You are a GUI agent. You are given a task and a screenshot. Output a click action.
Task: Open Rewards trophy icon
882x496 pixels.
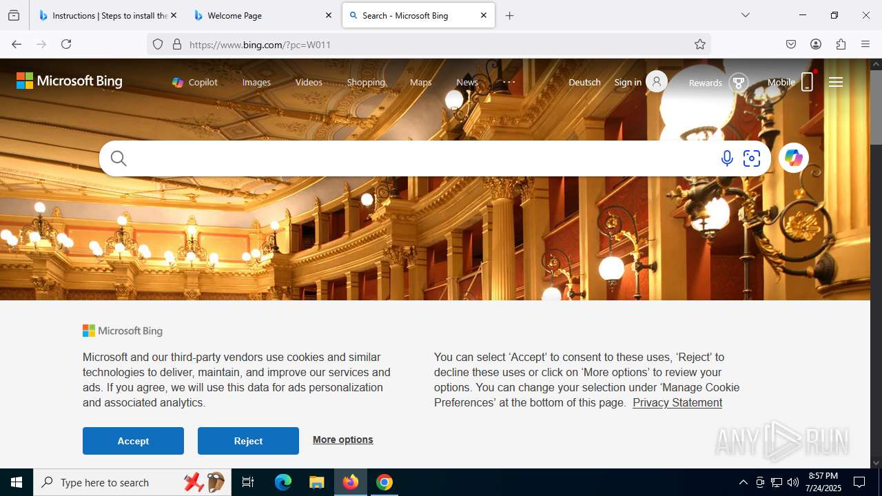point(739,83)
